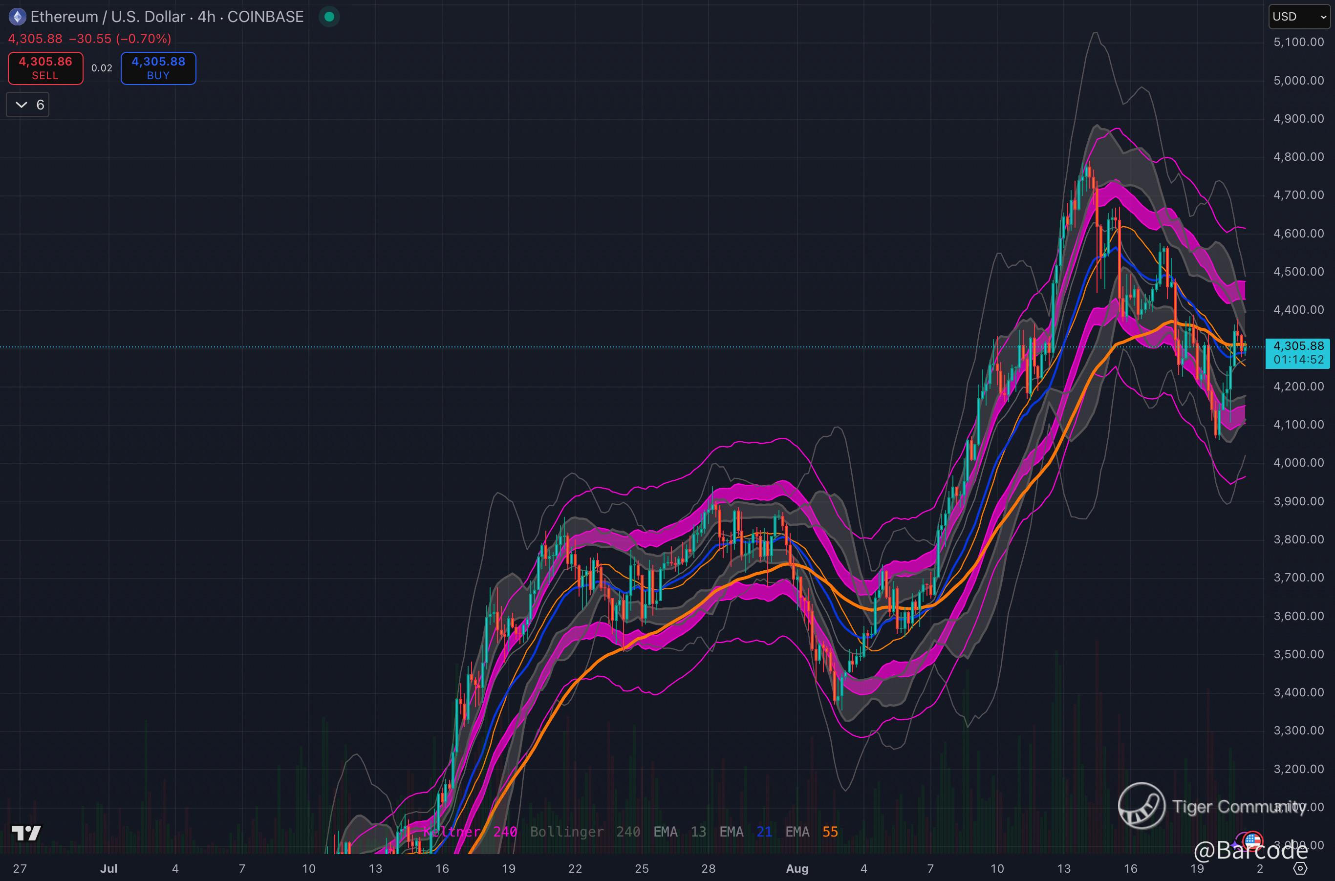
Task: Click the cyan current price label 4,305.88
Action: tap(1298, 346)
